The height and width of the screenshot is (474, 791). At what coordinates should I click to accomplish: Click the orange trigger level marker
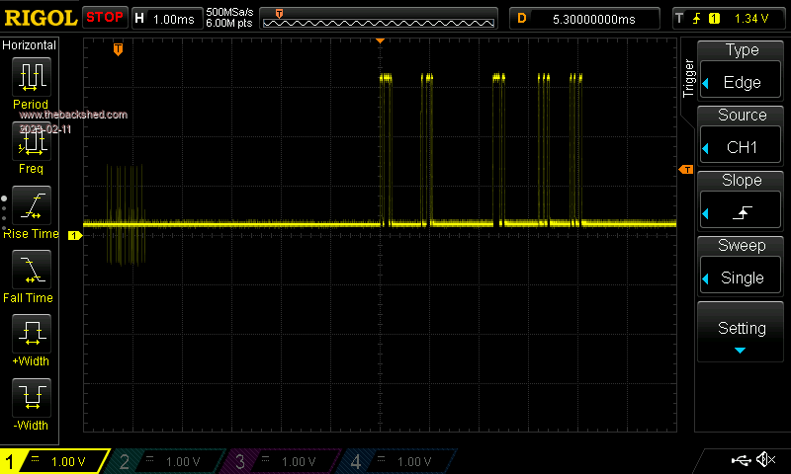click(x=685, y=171)
